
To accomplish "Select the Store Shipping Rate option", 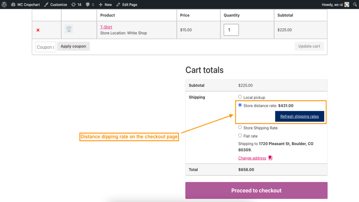I will coord(240,127).
